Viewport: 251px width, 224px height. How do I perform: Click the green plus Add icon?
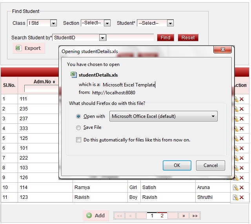click(89, 215)
